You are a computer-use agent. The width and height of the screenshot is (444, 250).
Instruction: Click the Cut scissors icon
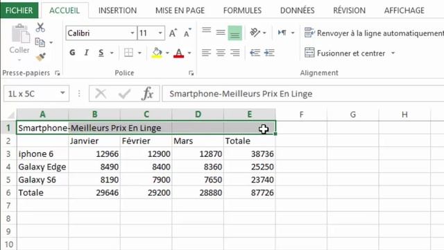point(40,28)
